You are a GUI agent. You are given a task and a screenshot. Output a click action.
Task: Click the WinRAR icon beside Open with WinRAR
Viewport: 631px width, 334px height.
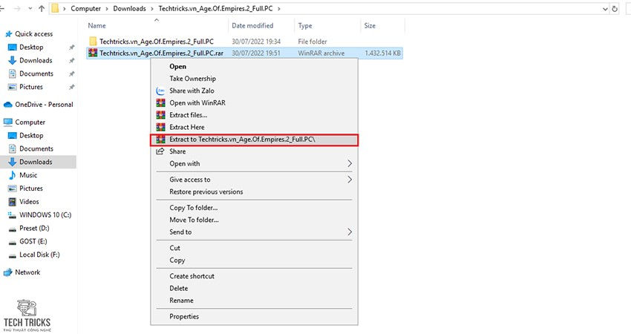[160, 103]
